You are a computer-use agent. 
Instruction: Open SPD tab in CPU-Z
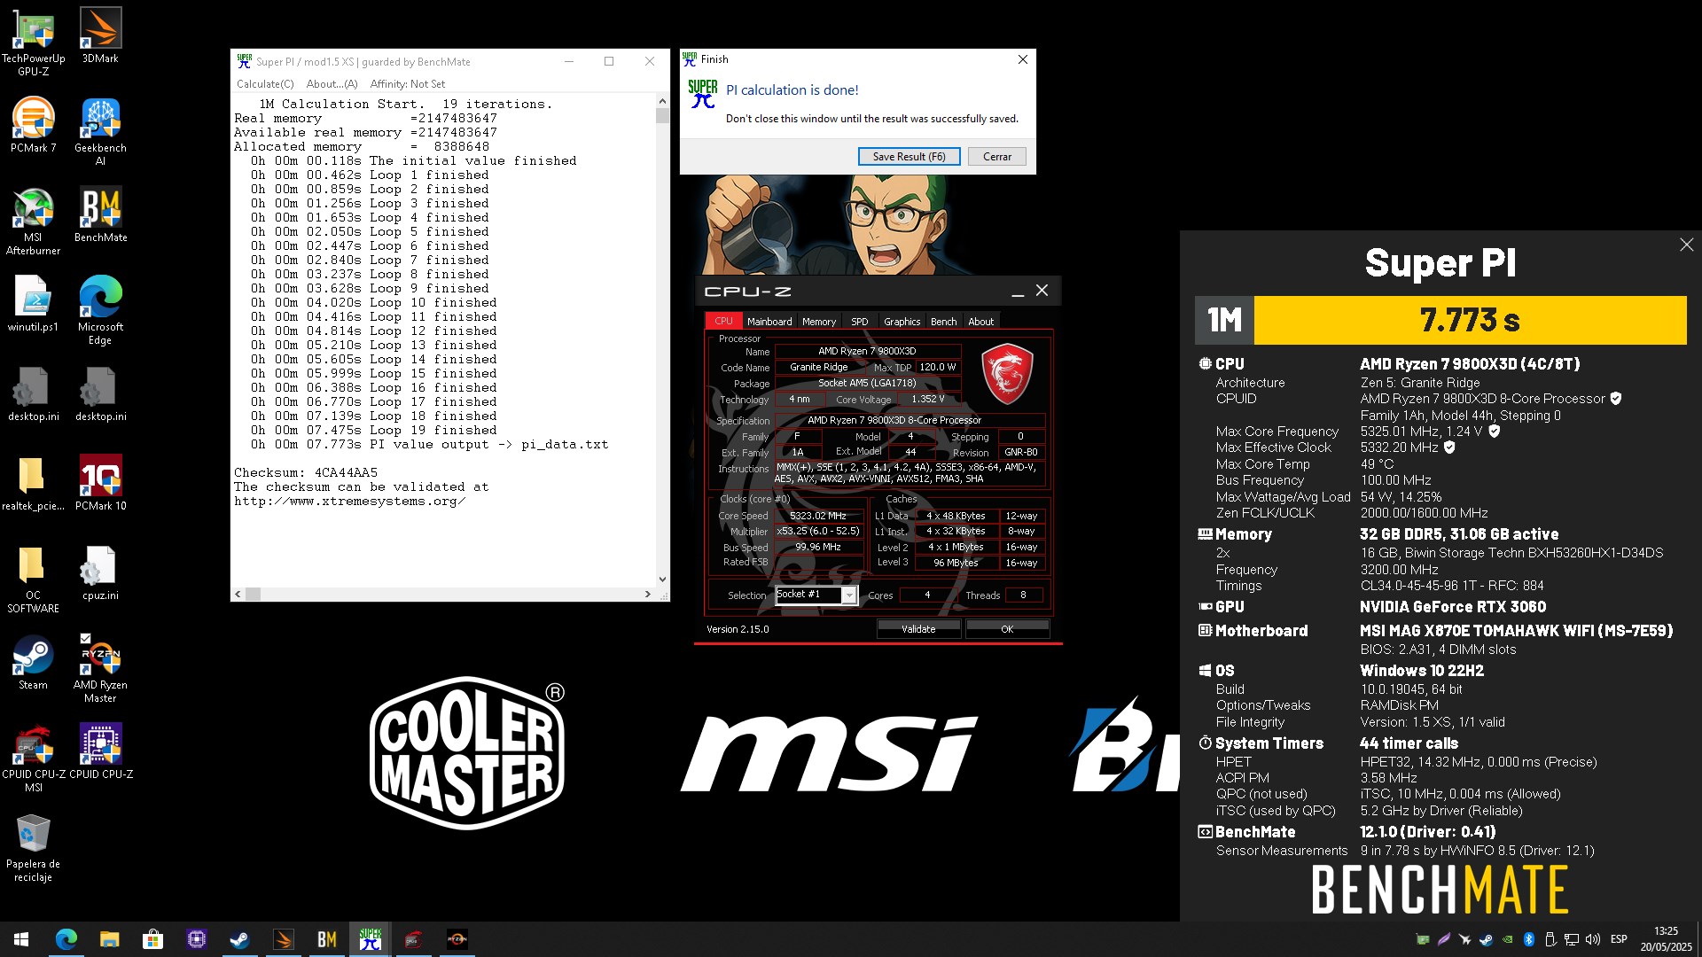(x=859, y=321)
